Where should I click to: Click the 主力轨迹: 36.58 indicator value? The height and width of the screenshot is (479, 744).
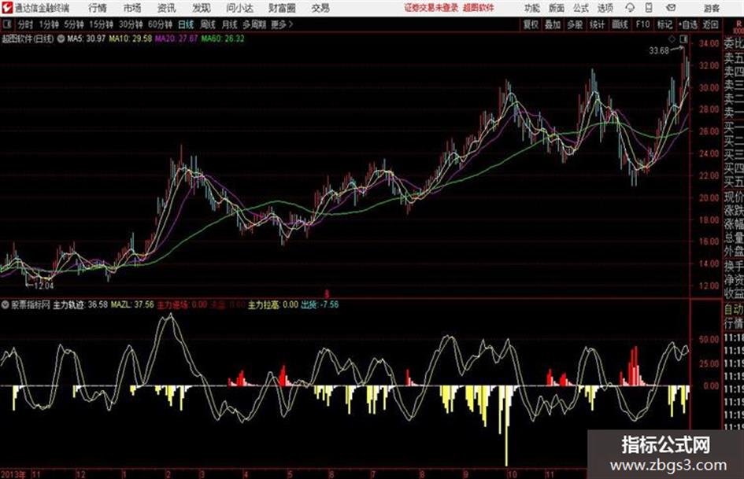80,305
